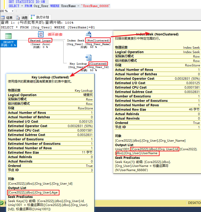The image size is (201, 212).
Task: Click the SET STATISTICS IO ON line
Action: [x=27, y=2]
